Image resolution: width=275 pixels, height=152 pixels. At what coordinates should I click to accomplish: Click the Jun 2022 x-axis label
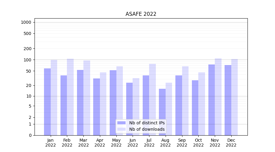(133, 143)
